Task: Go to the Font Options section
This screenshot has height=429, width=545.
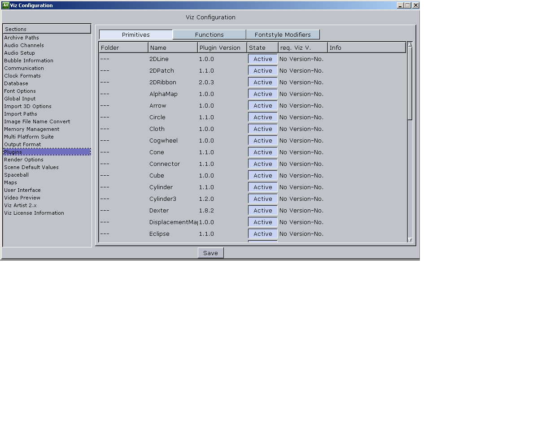Action: tap(20, 91)
